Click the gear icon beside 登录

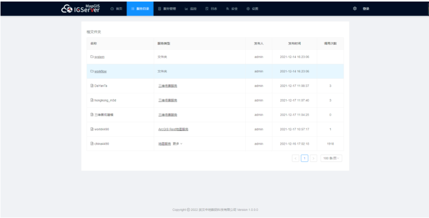(x=355, y=9)
